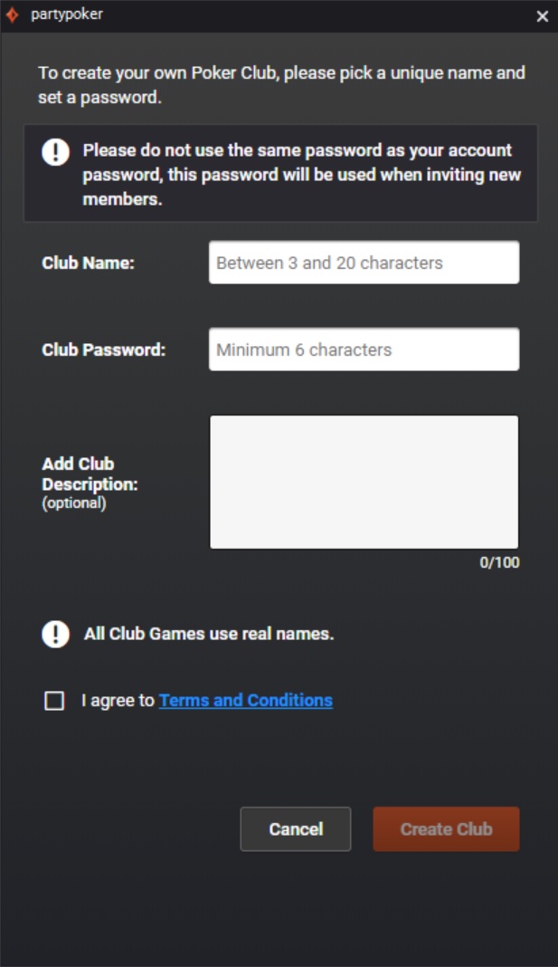The width and height of the screenshot is (558, 967).
Task: Click the Club Password label
Action: tap(104, 349)
